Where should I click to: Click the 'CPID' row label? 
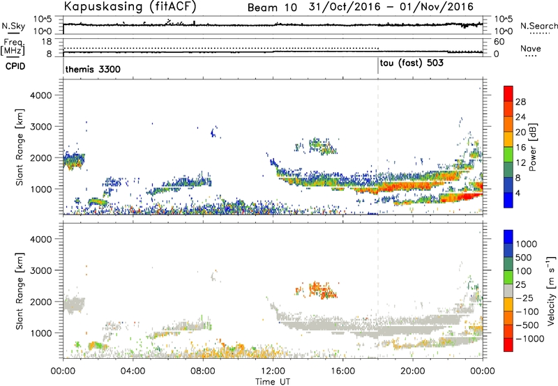click(x=15, y=66)
